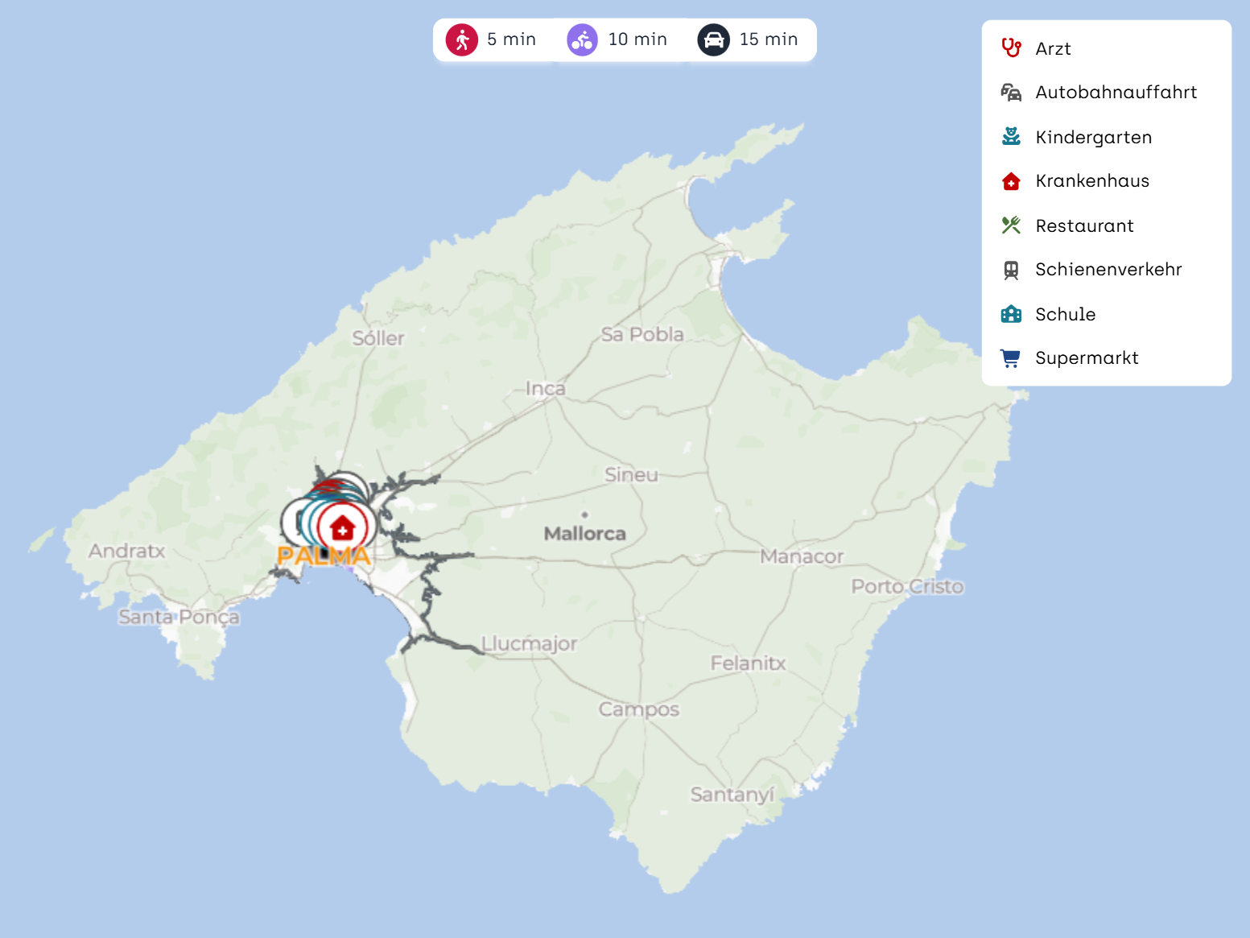Click the Supermarkt legend label

1087,358
